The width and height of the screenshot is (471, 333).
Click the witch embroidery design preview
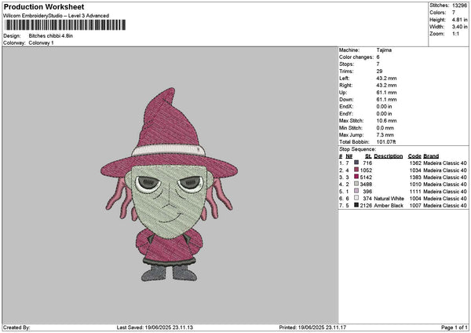click(168, 185)
